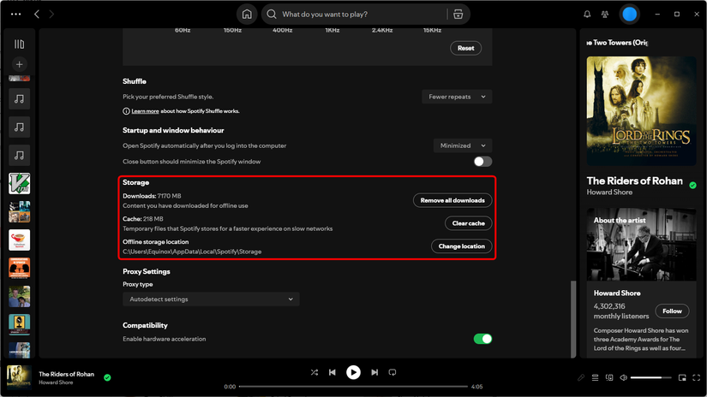Viewport: 707px width, 397px height.
Task: Click The Riders of Rohan title in player bar
Action: click(x=66, y=374)
